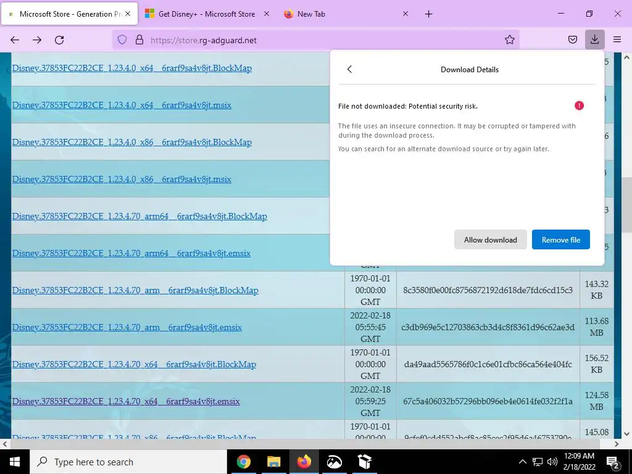
Task: Click the red security warning icon
Action: (x=579, y=106)
